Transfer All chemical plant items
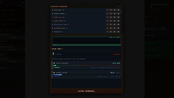The image size is (174, 98). click(118, 14)
